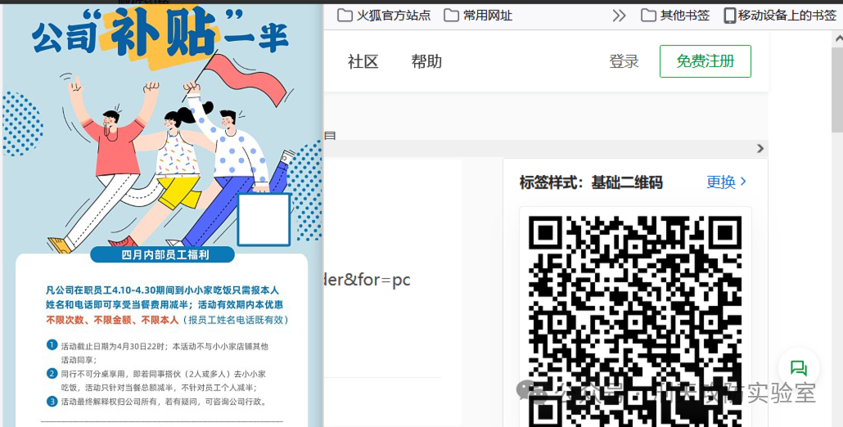The image size is (843, 427).
Task: Click poster rule number 2 bullet
Action: pos(52,373)
